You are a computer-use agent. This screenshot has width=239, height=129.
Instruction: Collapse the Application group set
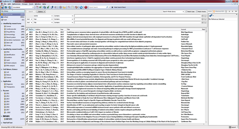(2, 81)
